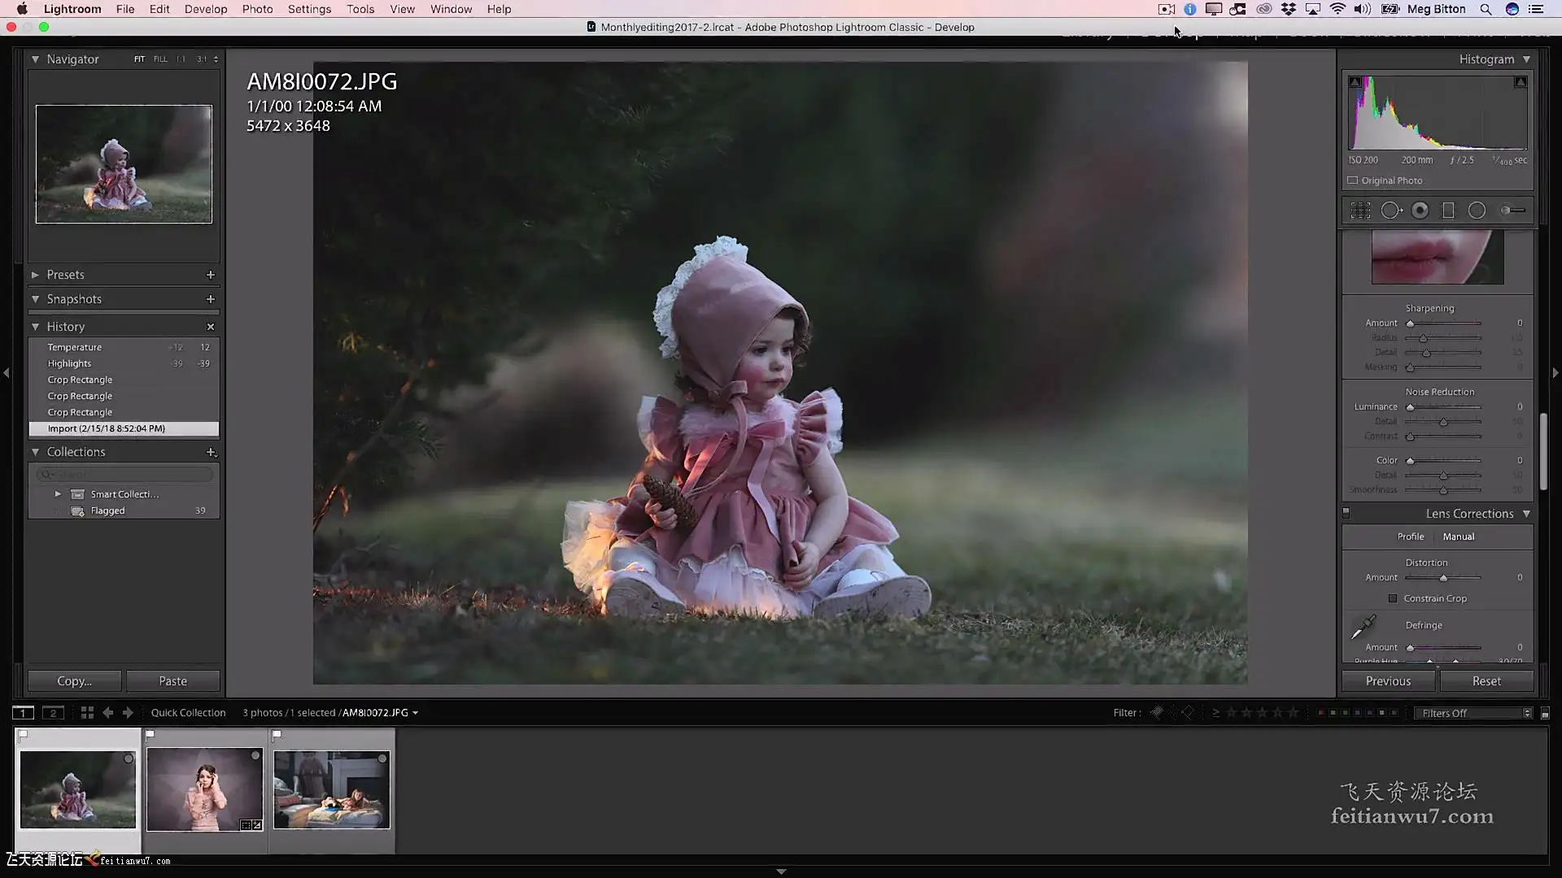Image resolution: width=1562 pixels, height=878 pixels.
Task: Adjust the Sharpening Amount slider
Action: pyautogui.click(x=1411, y=324)
